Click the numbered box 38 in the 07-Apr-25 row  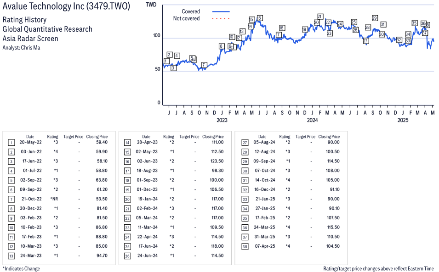tap(245, 247)
